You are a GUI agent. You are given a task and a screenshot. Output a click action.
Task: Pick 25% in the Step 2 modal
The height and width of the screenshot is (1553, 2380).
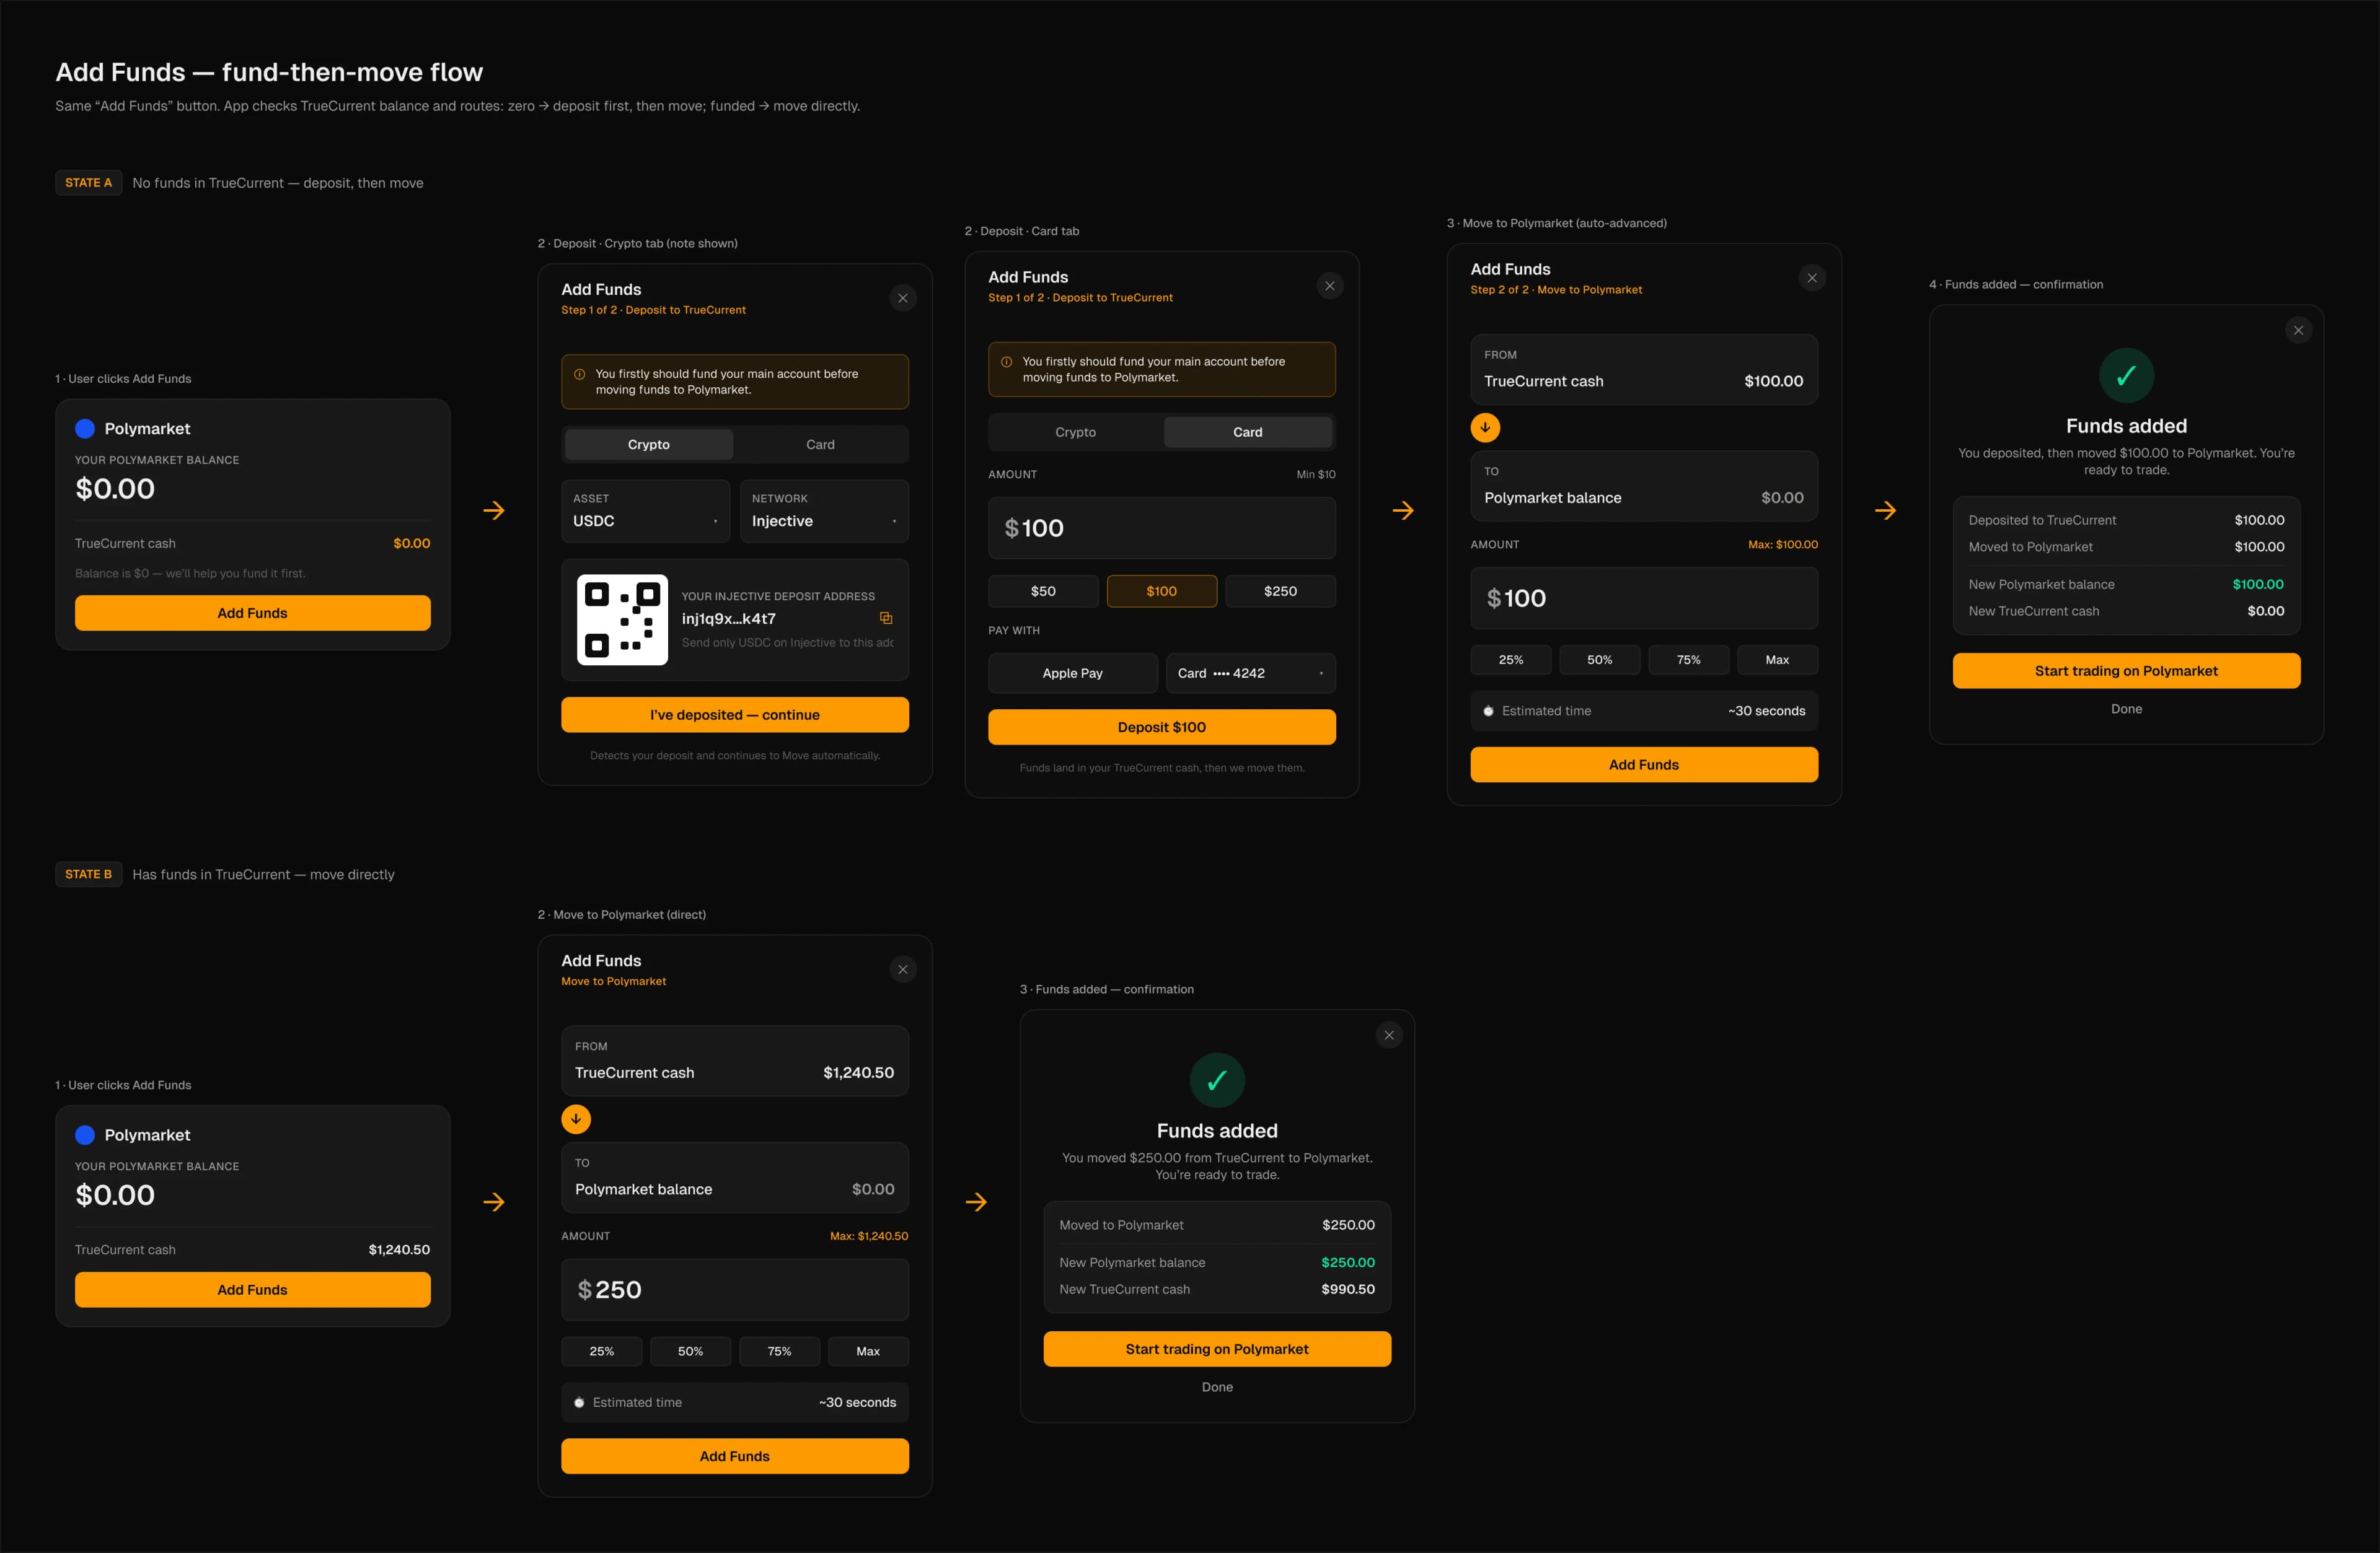(x=1511, y=660)
